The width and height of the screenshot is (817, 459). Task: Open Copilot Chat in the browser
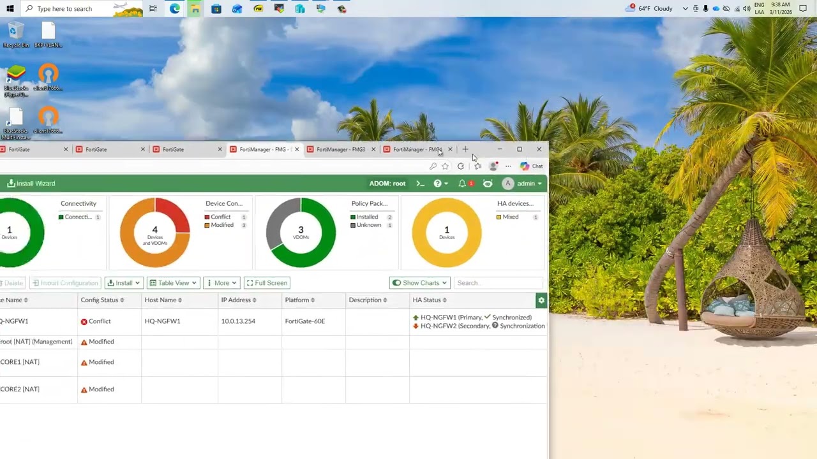(531, 166)
